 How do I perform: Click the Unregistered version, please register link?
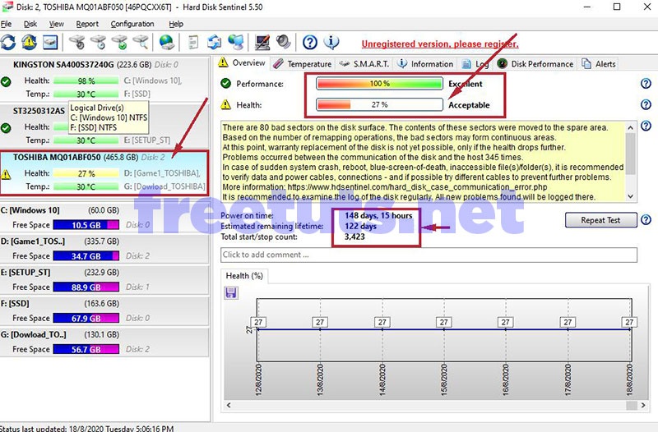(440, 44)
